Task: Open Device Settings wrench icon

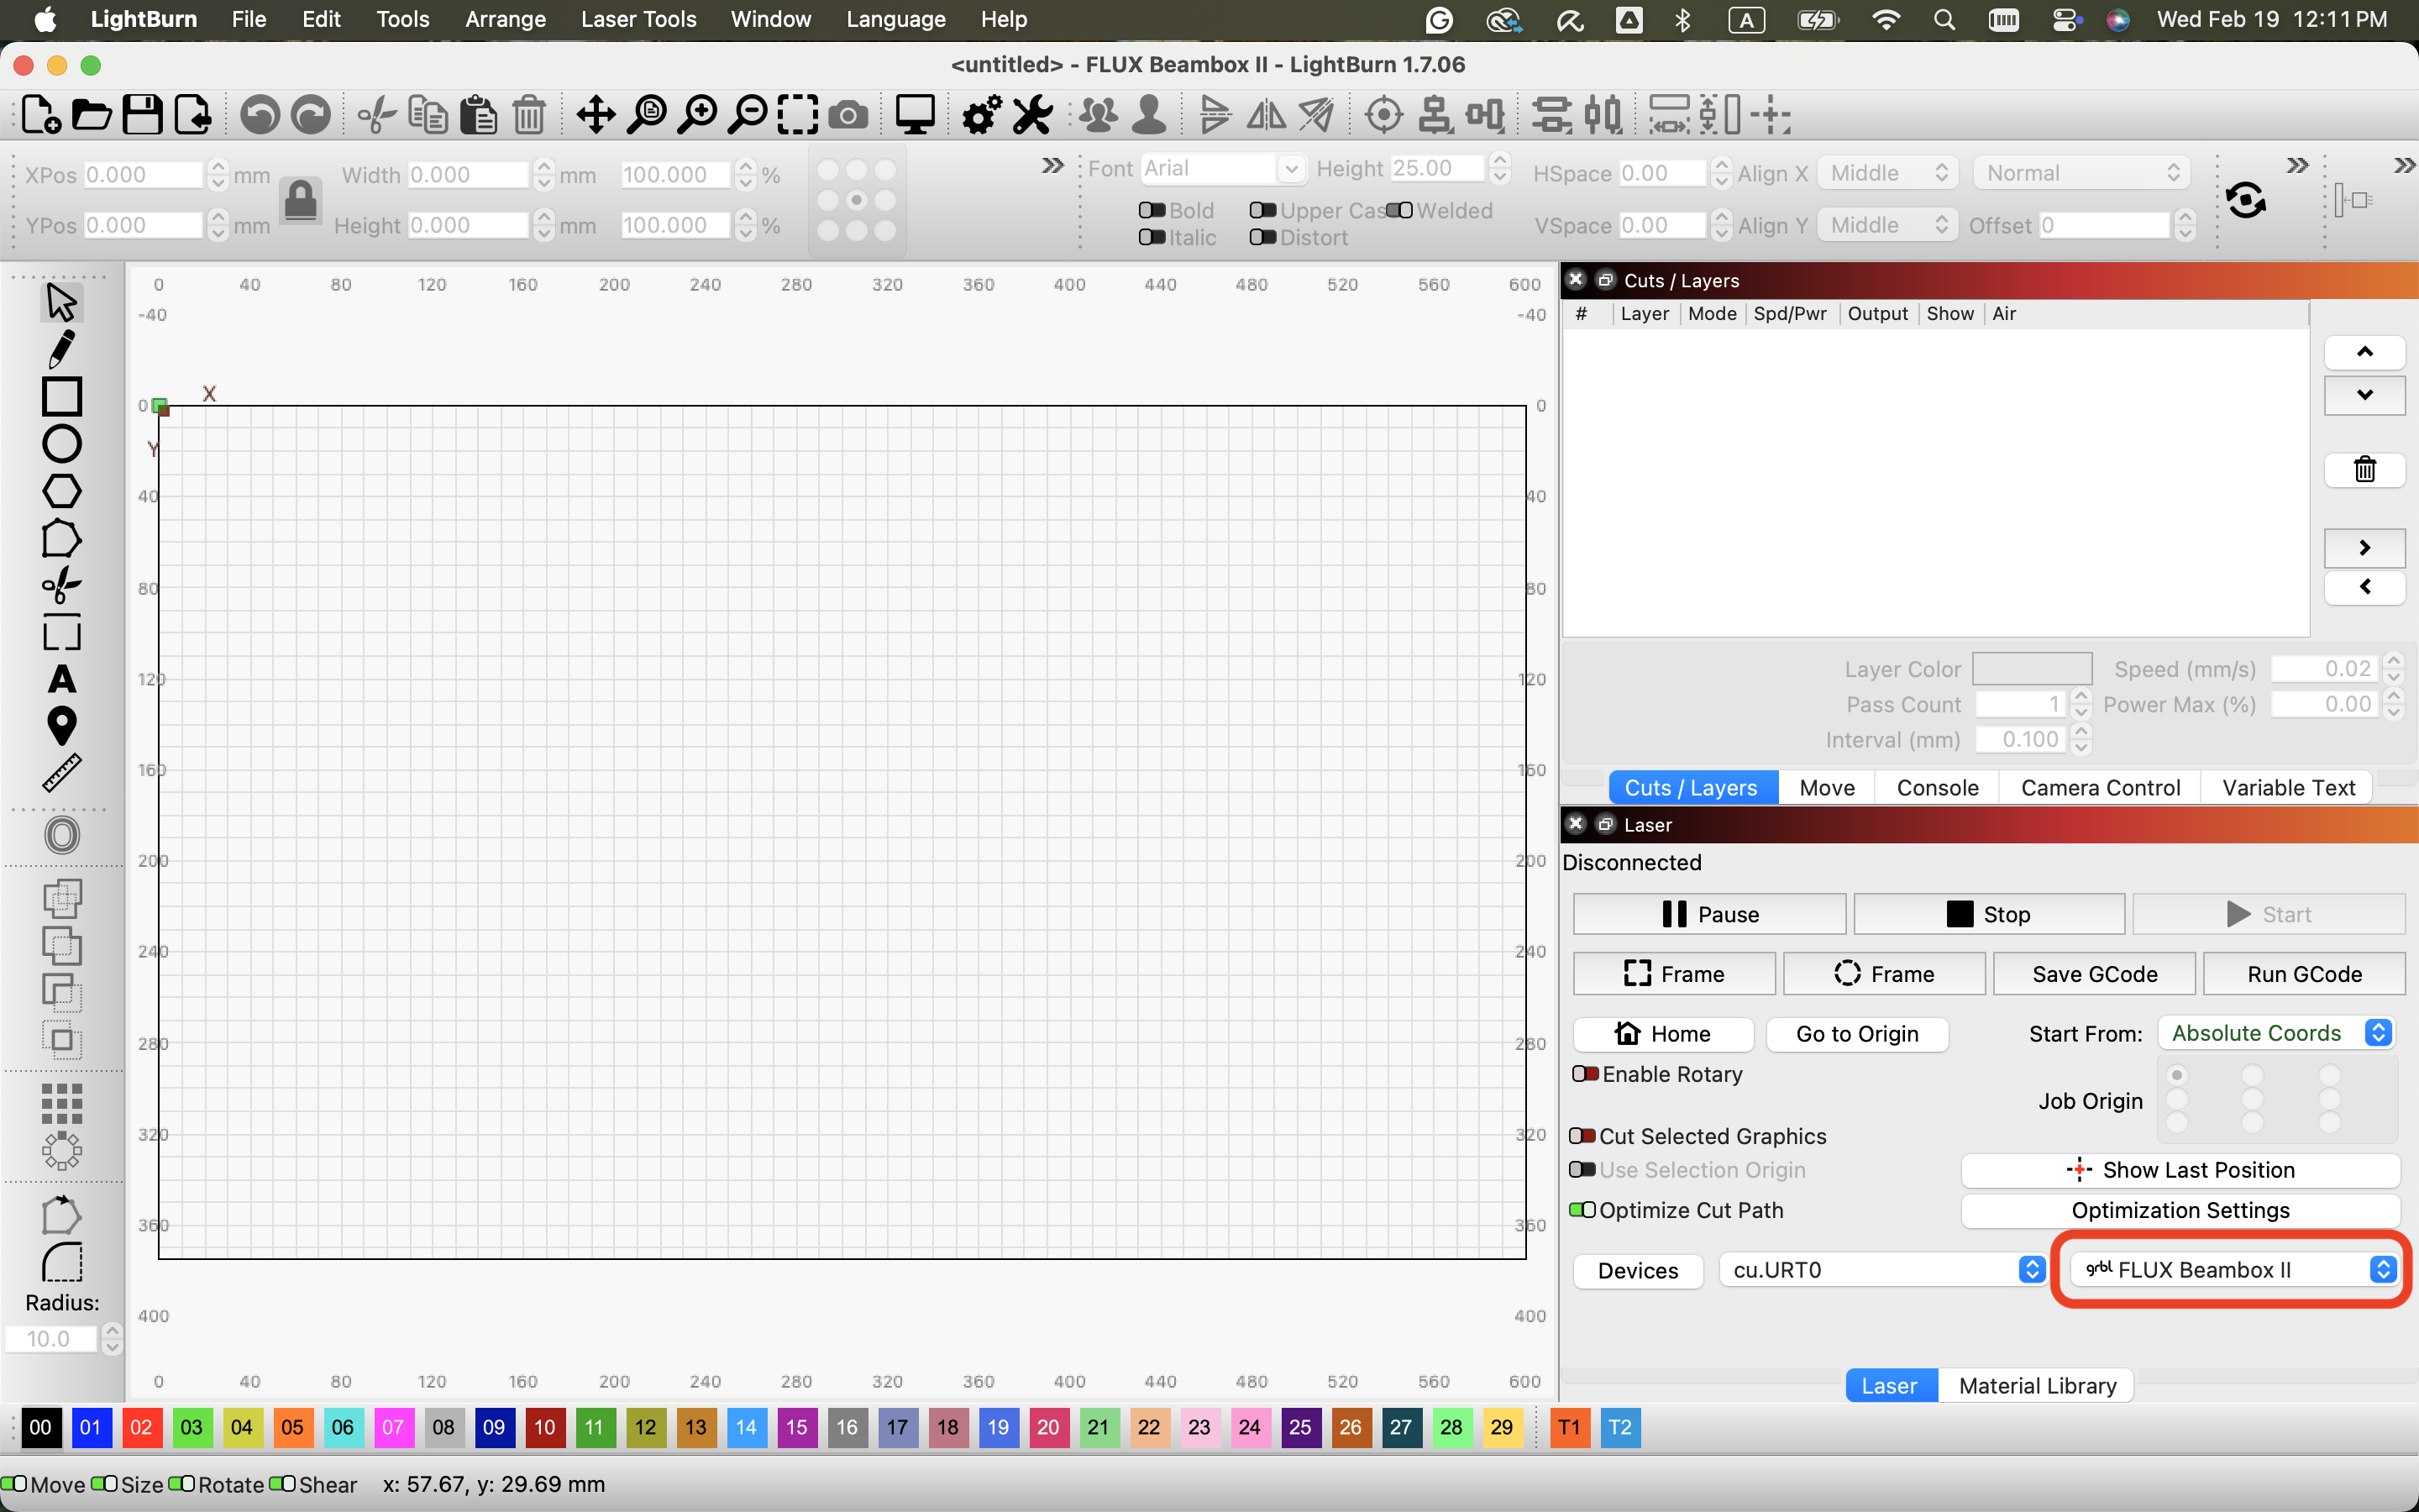Action: (1031, 115)
